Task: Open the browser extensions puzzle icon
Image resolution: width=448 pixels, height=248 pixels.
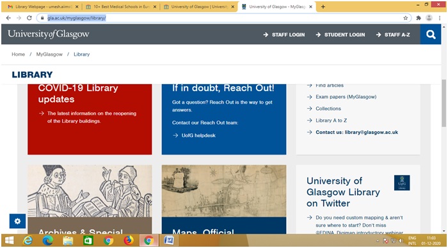Action: (419, 18)
